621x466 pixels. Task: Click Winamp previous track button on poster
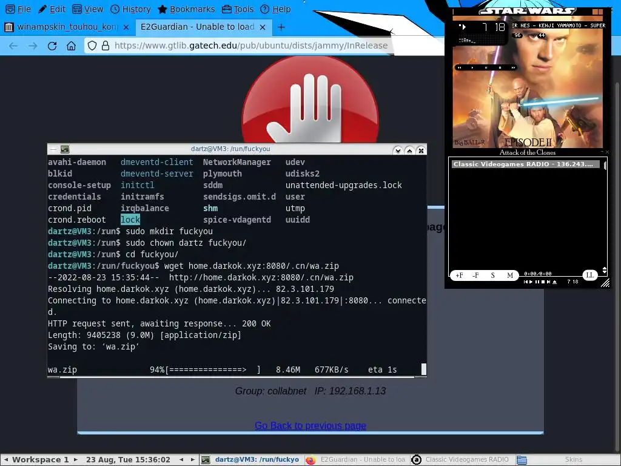coord(460,68)
